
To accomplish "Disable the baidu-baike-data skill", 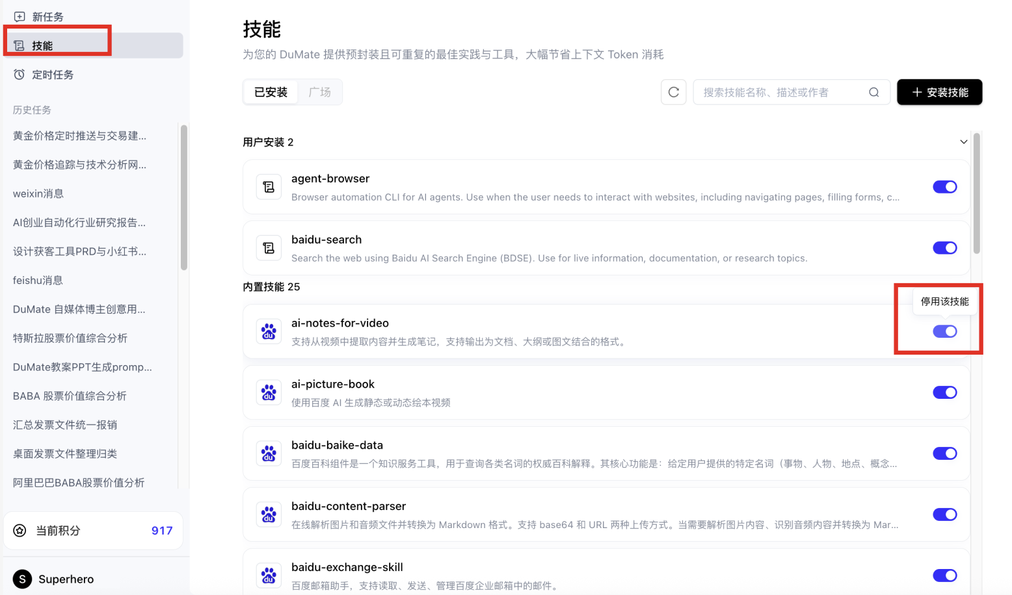I will (944, 453).
